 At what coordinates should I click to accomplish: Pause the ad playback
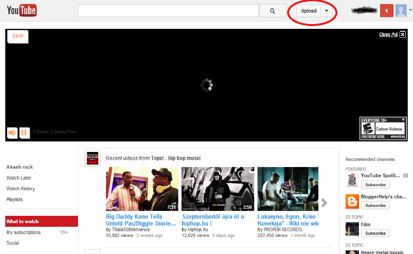coord(24,133)
